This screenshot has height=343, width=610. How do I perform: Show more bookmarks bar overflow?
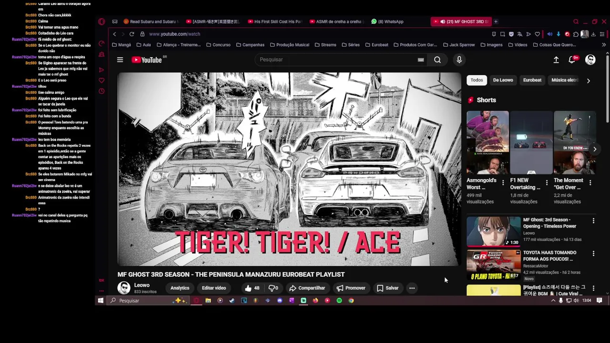tap(604, 45)
